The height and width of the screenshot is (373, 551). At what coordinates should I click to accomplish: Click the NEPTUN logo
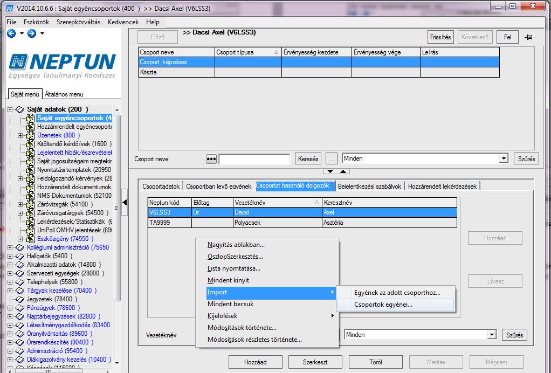(x=62, y=66)
